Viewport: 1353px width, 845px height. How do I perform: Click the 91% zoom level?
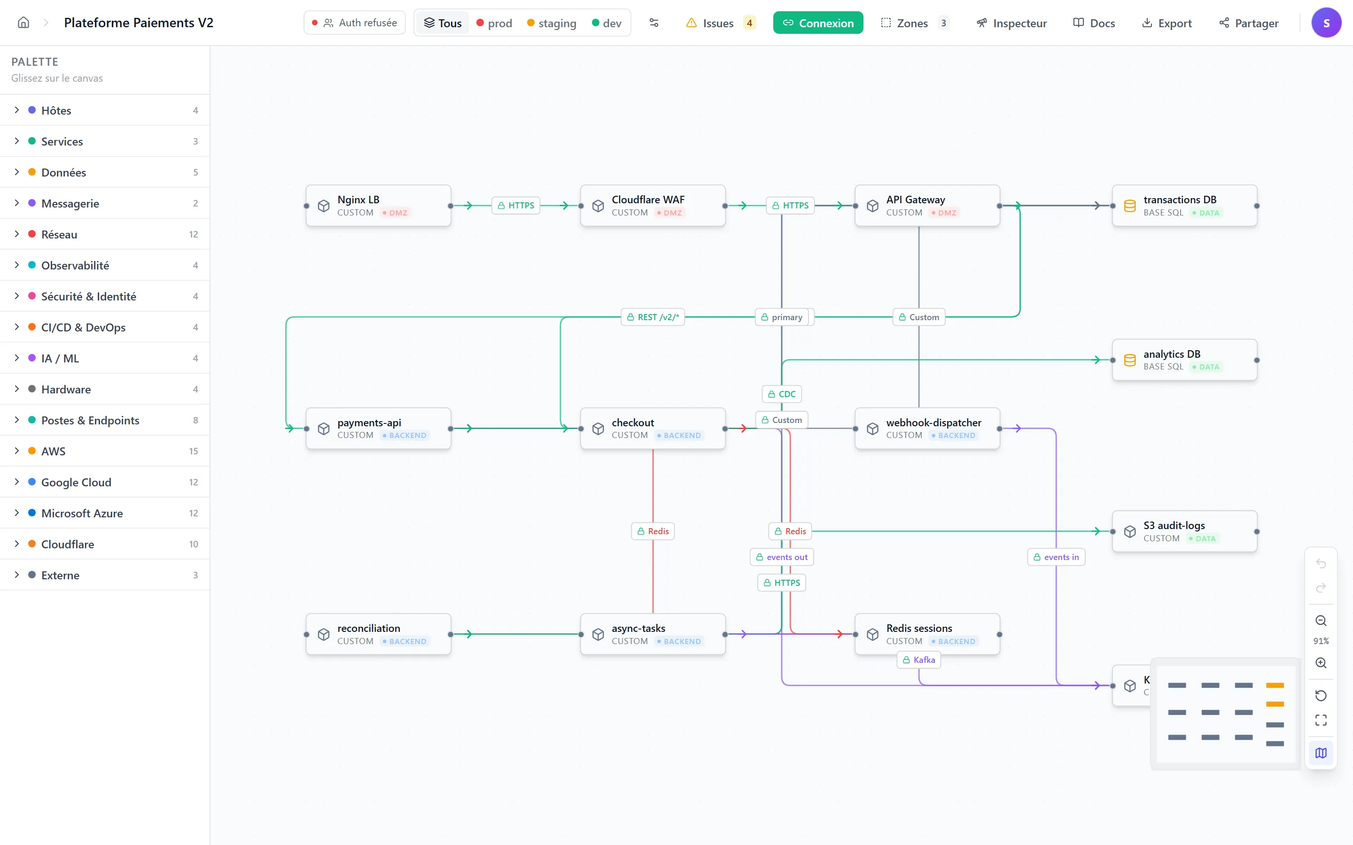click(1321, 641)
